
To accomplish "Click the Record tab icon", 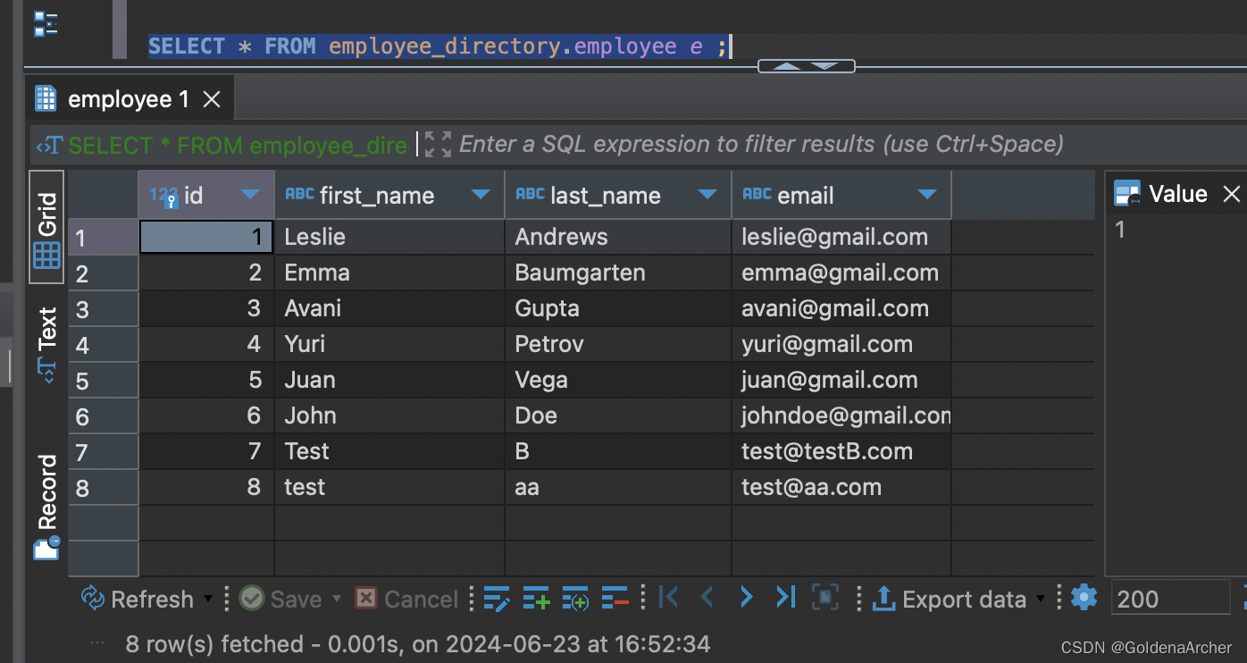I will click(x=46, y=548).
